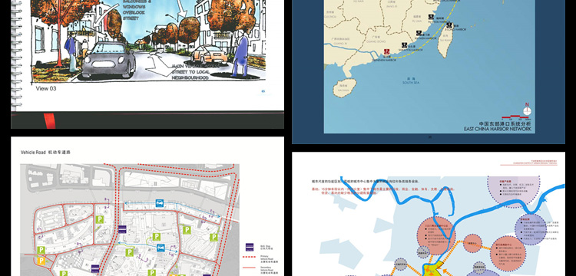Click the upper blue car icon on road map
Image resolution: width=576 pixels, height=276 pixels.
click(160, 203)
